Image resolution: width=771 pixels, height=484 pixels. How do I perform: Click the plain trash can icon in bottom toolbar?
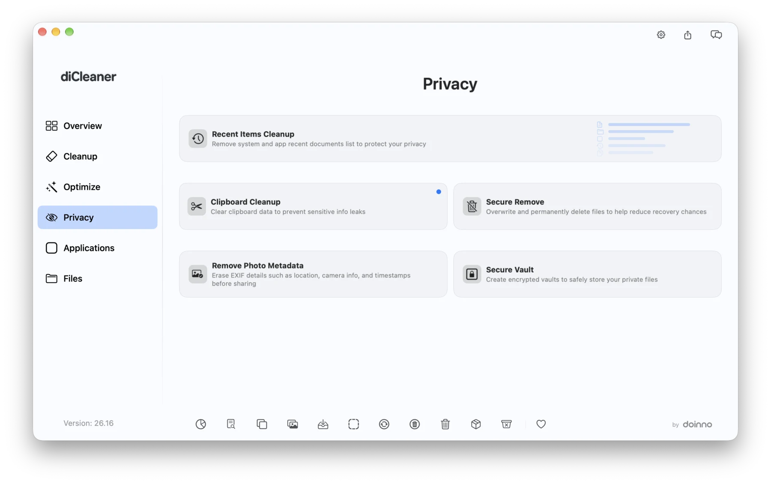coord(445,424)
